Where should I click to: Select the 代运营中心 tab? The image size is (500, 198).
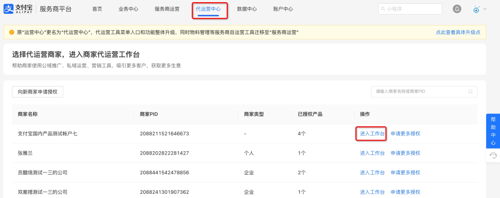(208, 9)
